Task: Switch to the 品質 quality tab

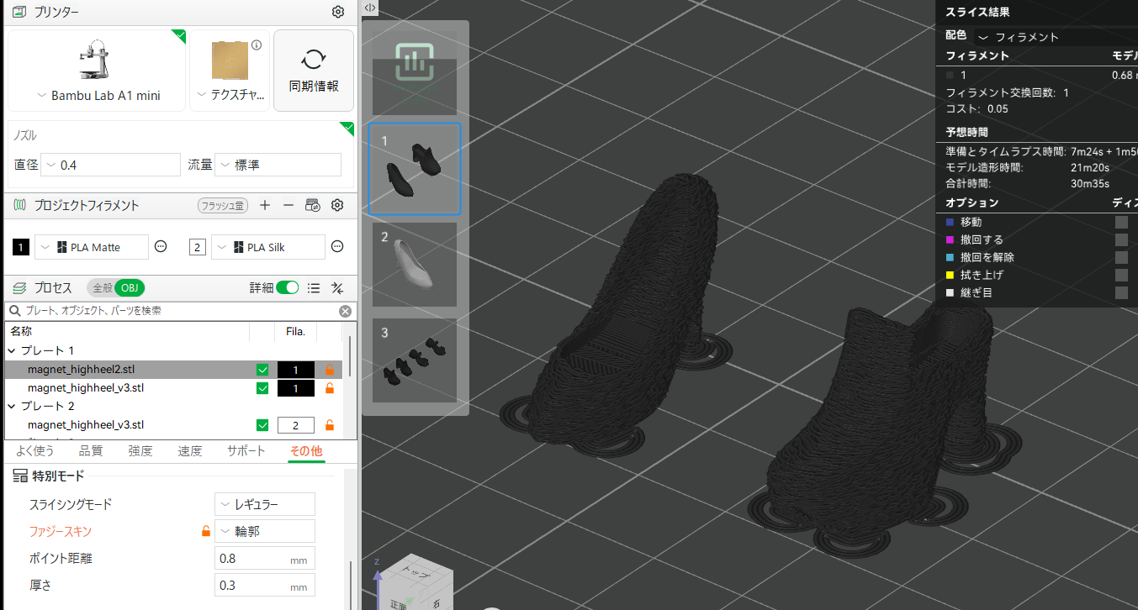Action: [91, 451]
